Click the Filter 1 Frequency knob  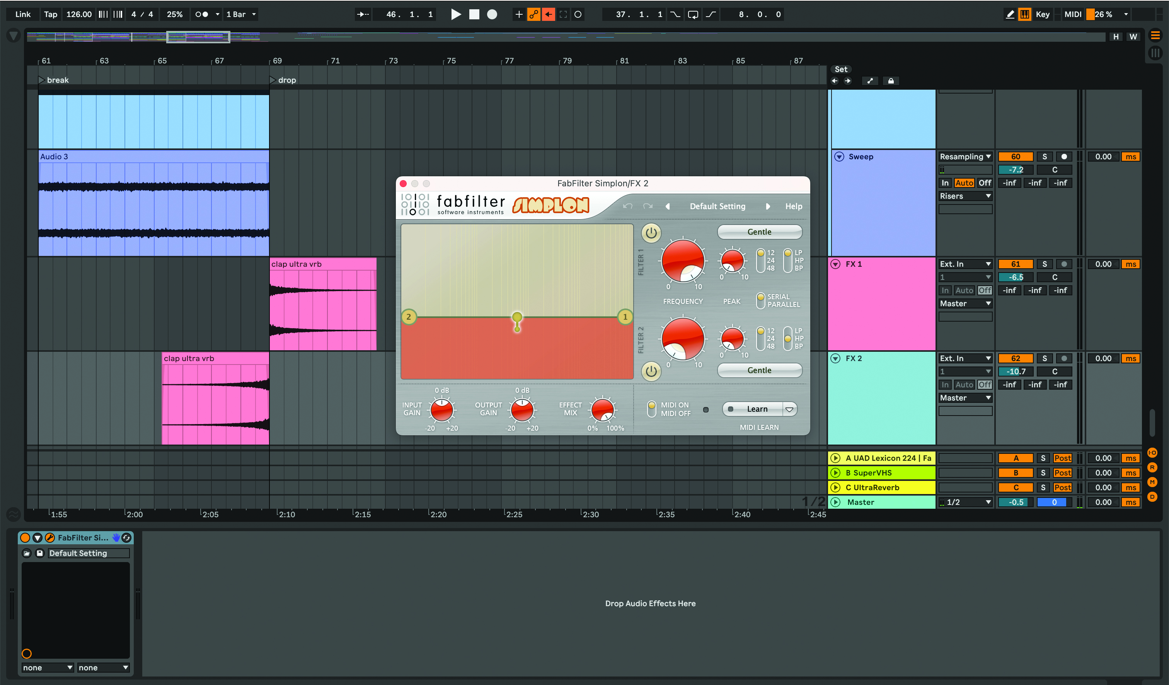(x=682, y=261)
